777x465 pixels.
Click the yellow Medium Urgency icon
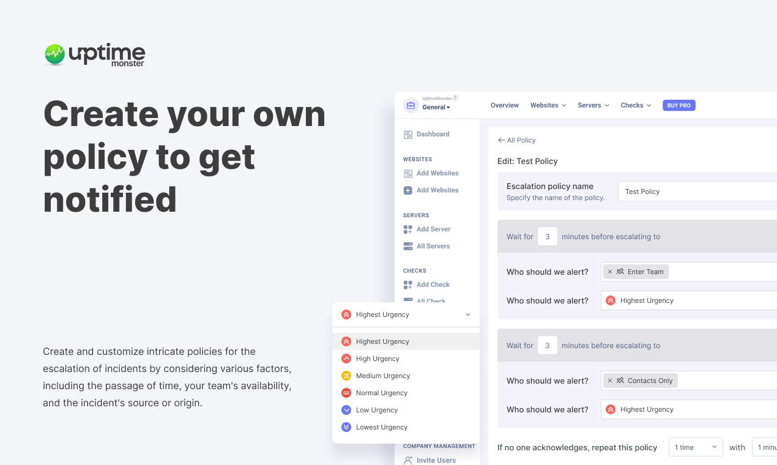[346, 376]
